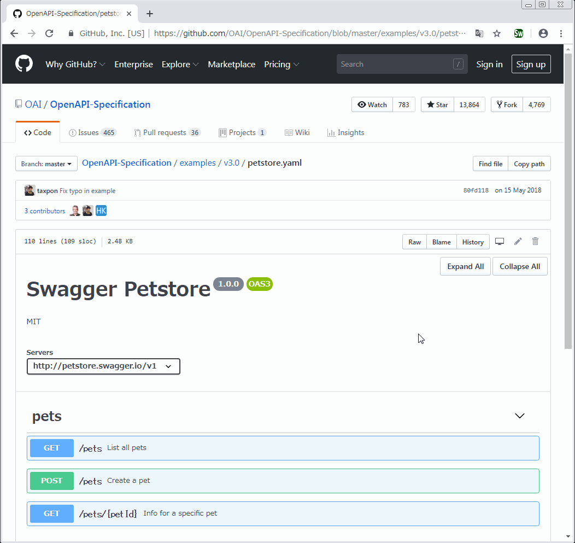The image size is (575, 543).
Task: Reload the page with refresh icon
Action: coord(50,33)
